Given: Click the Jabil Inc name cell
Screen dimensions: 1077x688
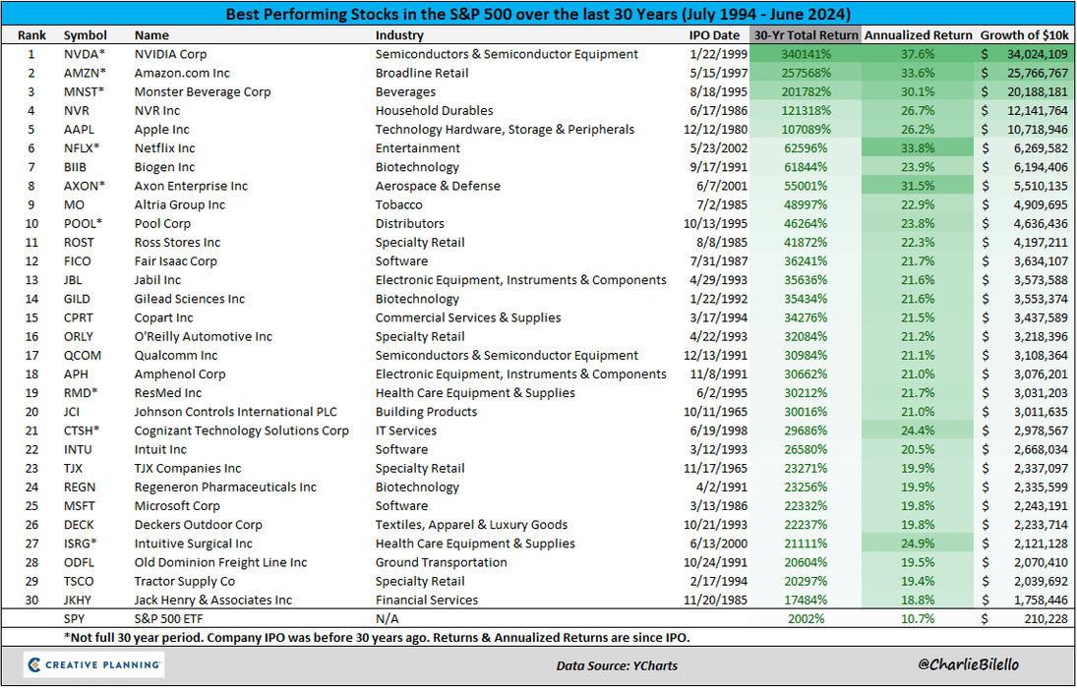Looking at the screenshot, I should pos(158,280).
